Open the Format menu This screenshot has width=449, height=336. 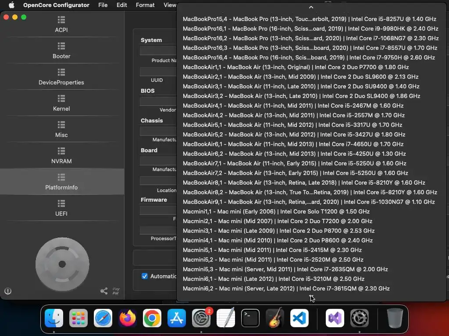point(145,5)
